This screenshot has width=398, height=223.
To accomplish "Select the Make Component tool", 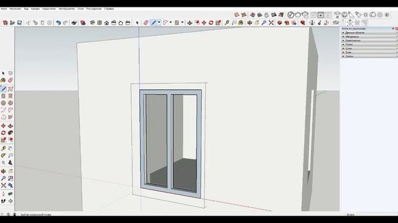I will pyautogui.click(x=11, y=73).
